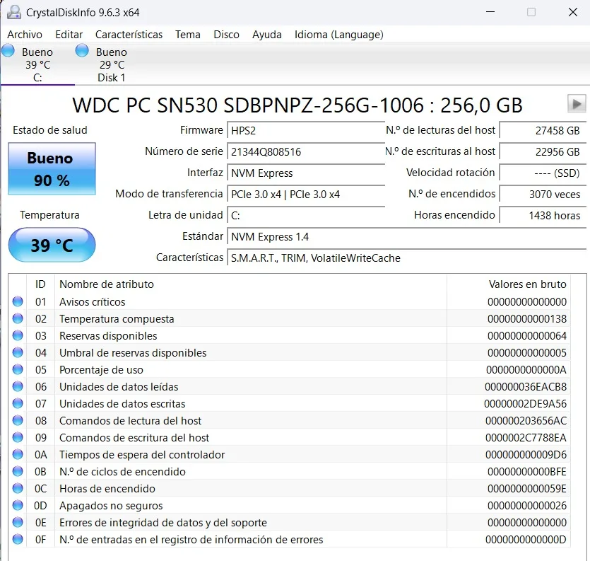Image resolution: width=590 pixels, height=561 pixels.
Task: Open the Editar menu
Action: pyautogui.click(x=69, y=35)
